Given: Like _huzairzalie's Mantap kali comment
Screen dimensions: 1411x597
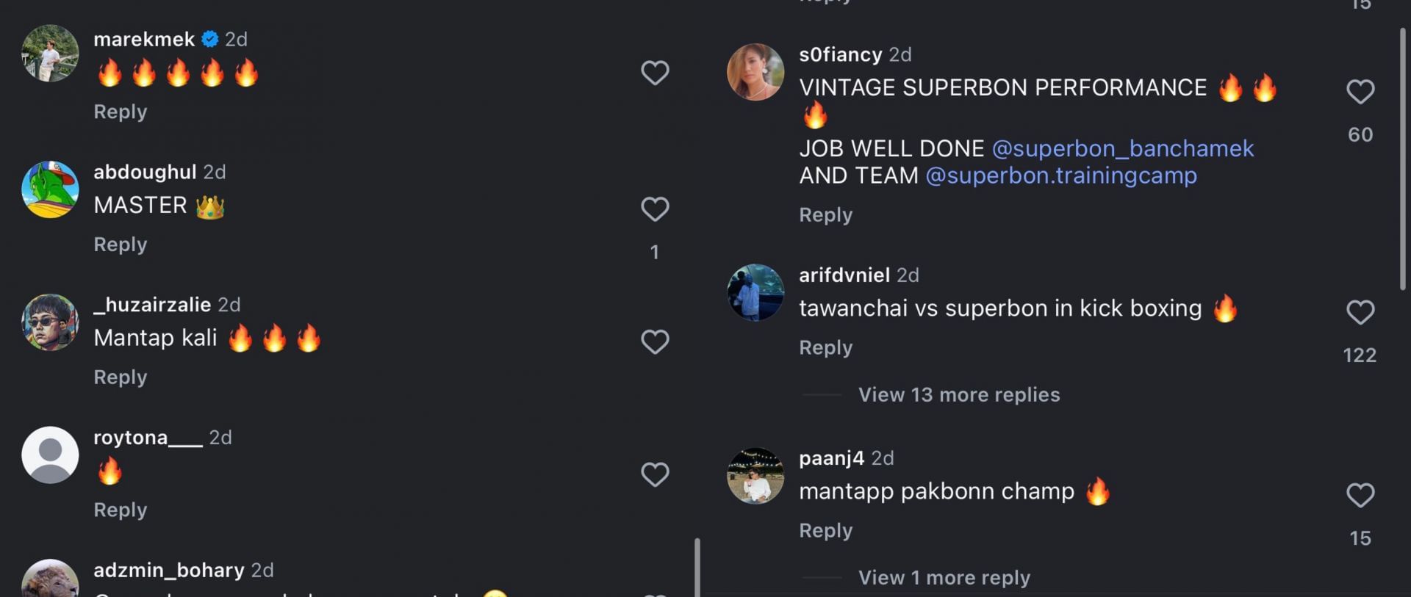Looking at the screenshot, I should coord(655,342).
